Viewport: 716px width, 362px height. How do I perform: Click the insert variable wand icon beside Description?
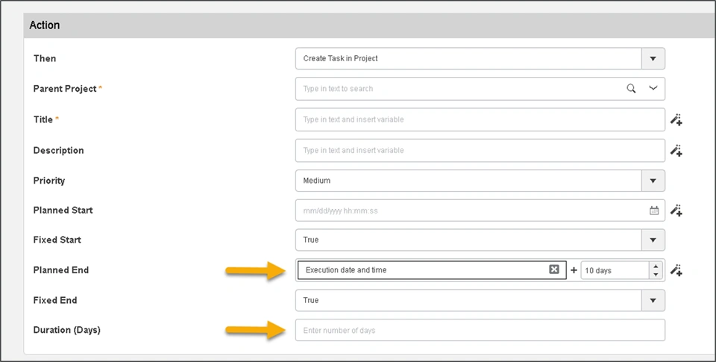(x=676, y=150)
